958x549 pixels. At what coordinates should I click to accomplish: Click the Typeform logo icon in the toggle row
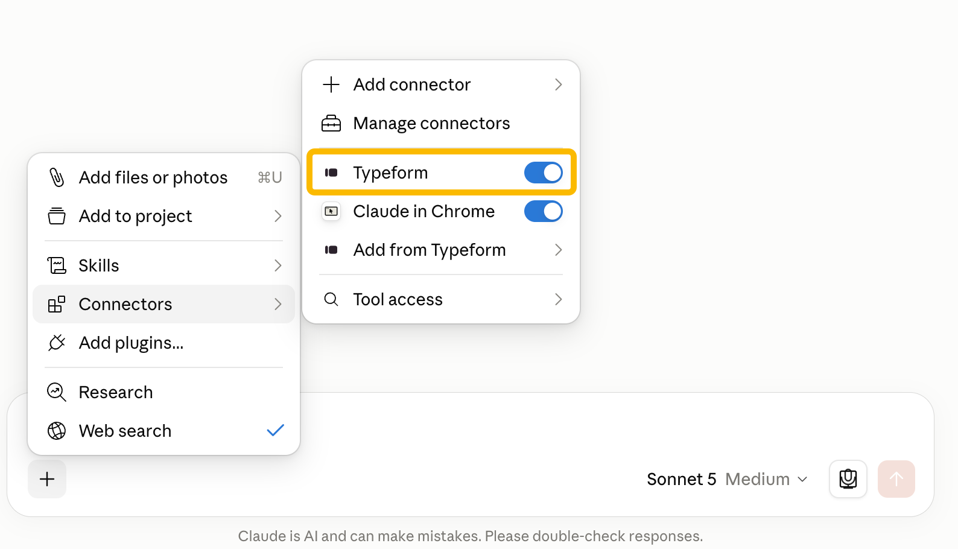(331, 173)
